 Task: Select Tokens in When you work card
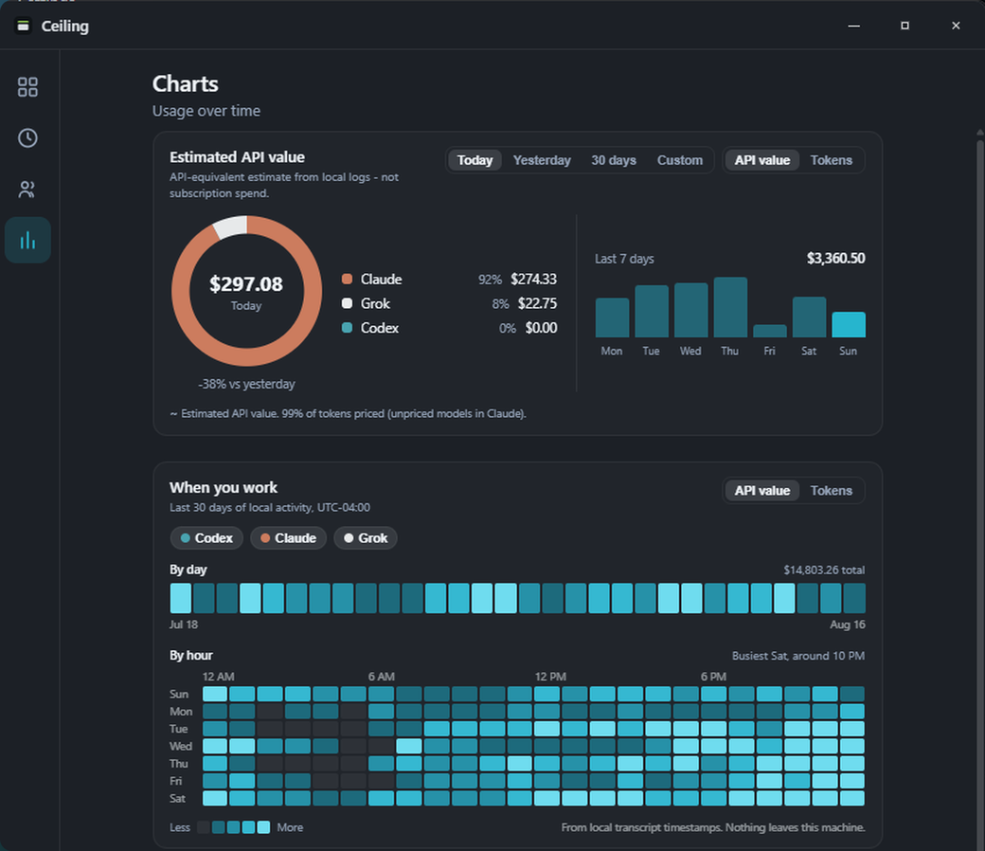[x=832, y=491]
